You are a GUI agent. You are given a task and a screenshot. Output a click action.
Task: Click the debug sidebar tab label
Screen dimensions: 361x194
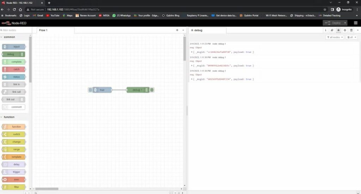point(198,30)
